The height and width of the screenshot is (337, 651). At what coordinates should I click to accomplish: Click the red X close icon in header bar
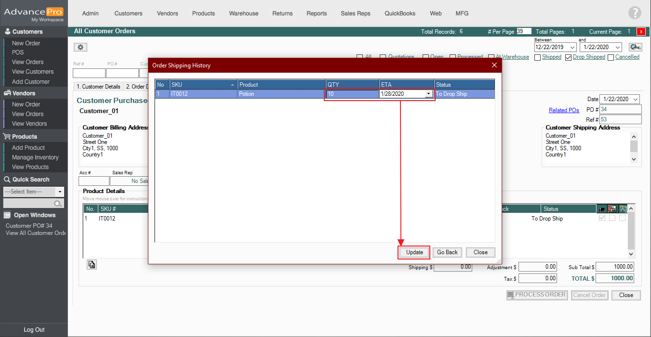pos(641,32)
